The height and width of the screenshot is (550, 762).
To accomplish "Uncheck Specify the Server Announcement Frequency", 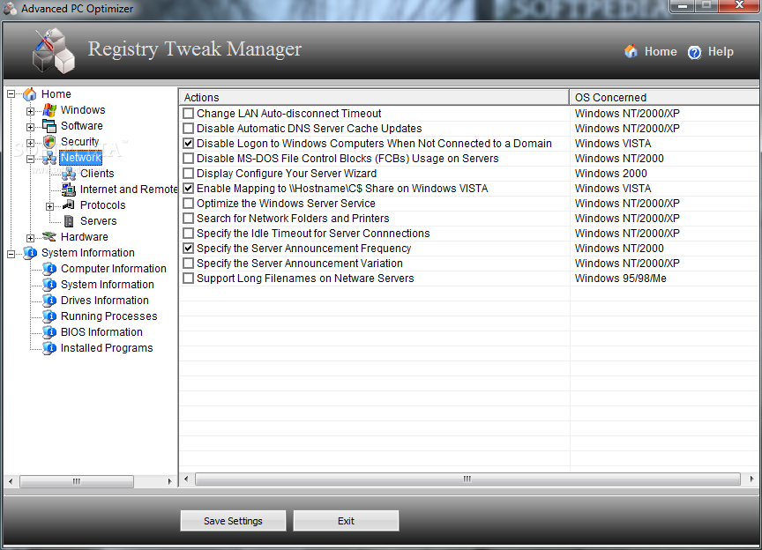I will [189, 249].
